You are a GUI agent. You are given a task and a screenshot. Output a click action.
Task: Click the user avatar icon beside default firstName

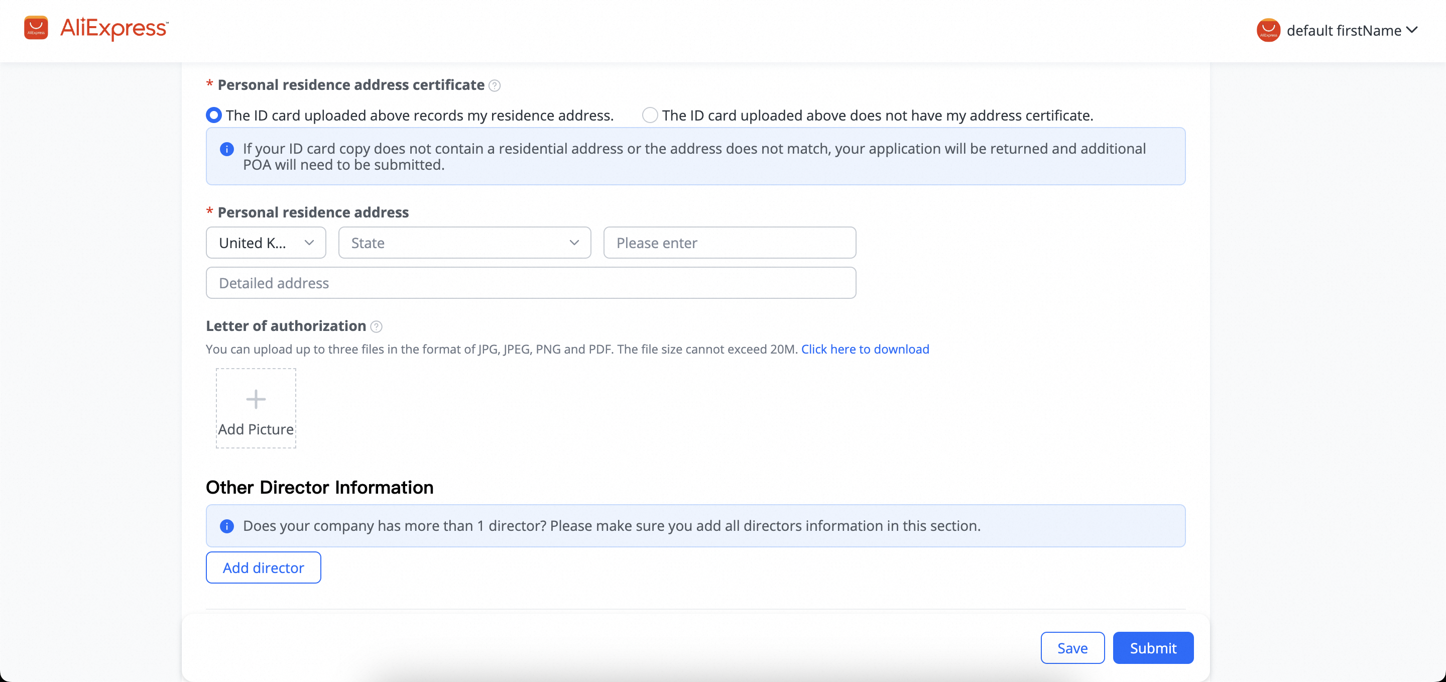pos(1268,30)
